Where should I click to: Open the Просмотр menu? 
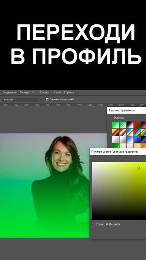pos(45,92)
